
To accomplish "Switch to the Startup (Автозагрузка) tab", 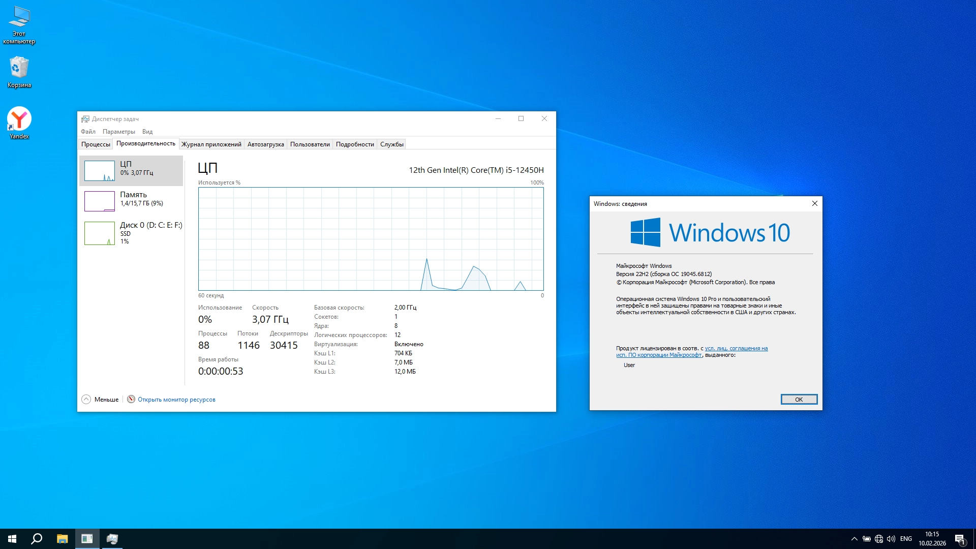I will (x=265, y=144).
